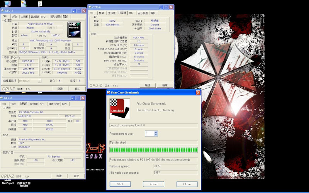The image size is (309, 193).
Task: Click the multiplier value 'x 14.0'
Action: point(28,65)
